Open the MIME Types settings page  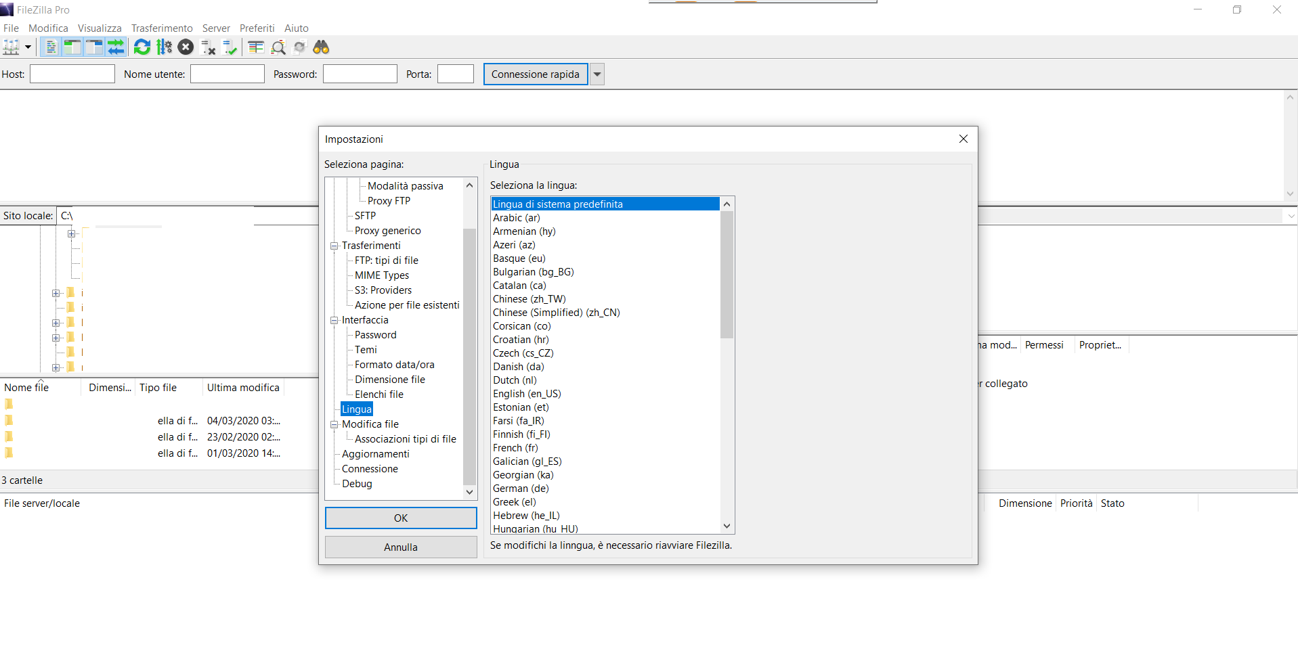382,275
